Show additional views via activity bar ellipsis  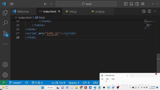5,44
